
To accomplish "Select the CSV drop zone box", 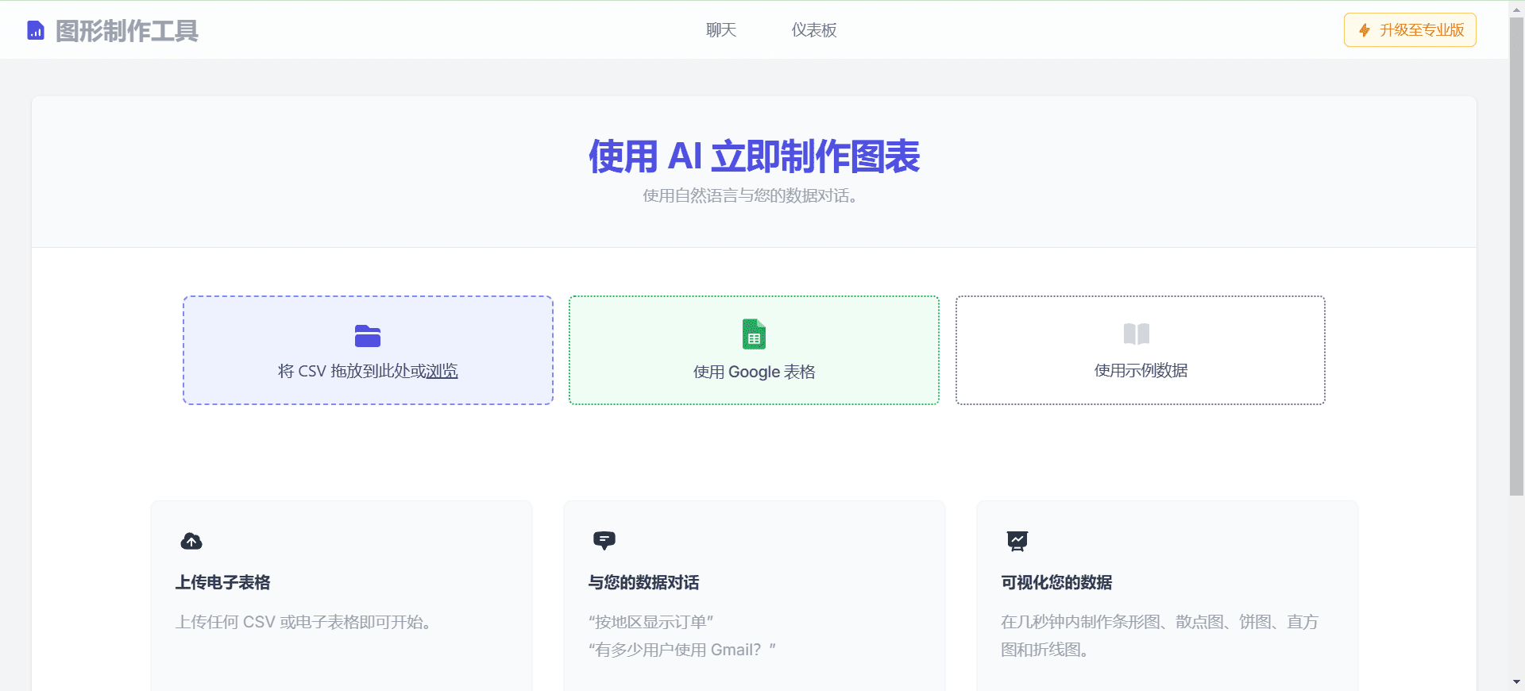I will tap(368, 350).
